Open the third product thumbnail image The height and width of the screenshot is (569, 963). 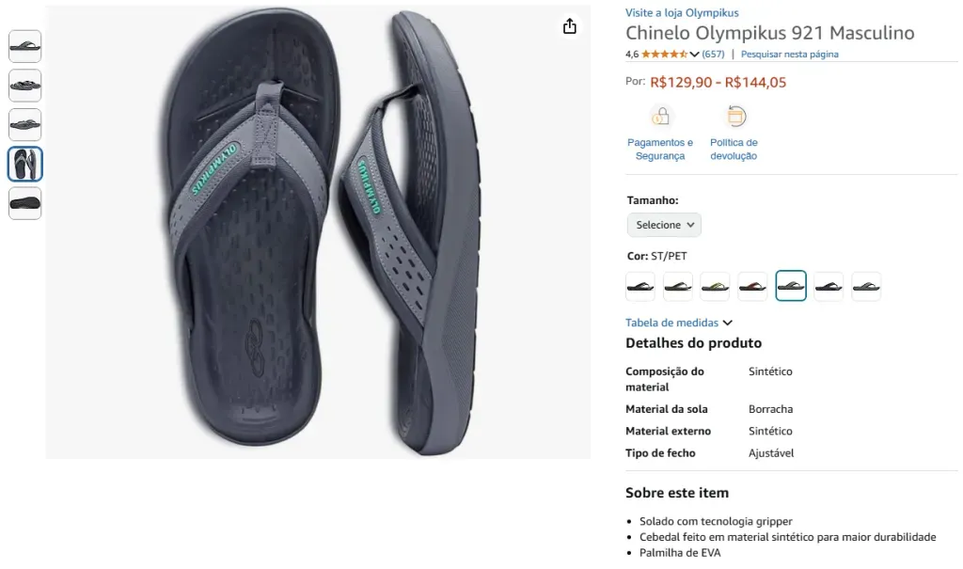click(25, 125)
